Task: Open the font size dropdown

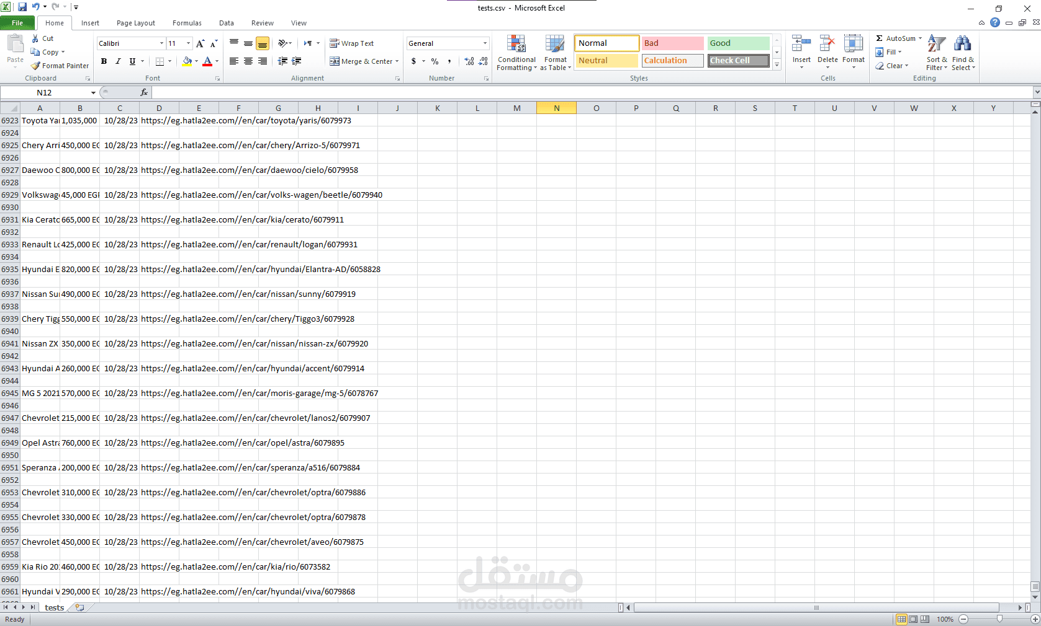Action: point(189,43)
